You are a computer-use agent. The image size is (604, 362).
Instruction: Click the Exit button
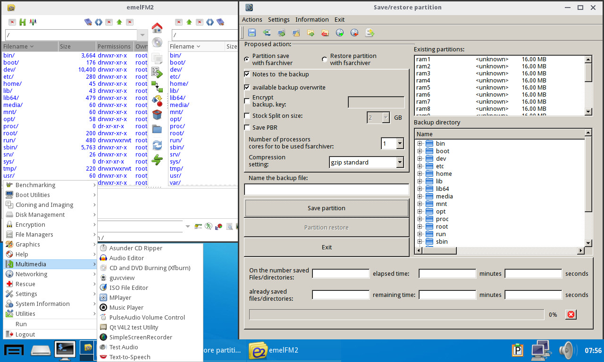[x=327, y=247]
